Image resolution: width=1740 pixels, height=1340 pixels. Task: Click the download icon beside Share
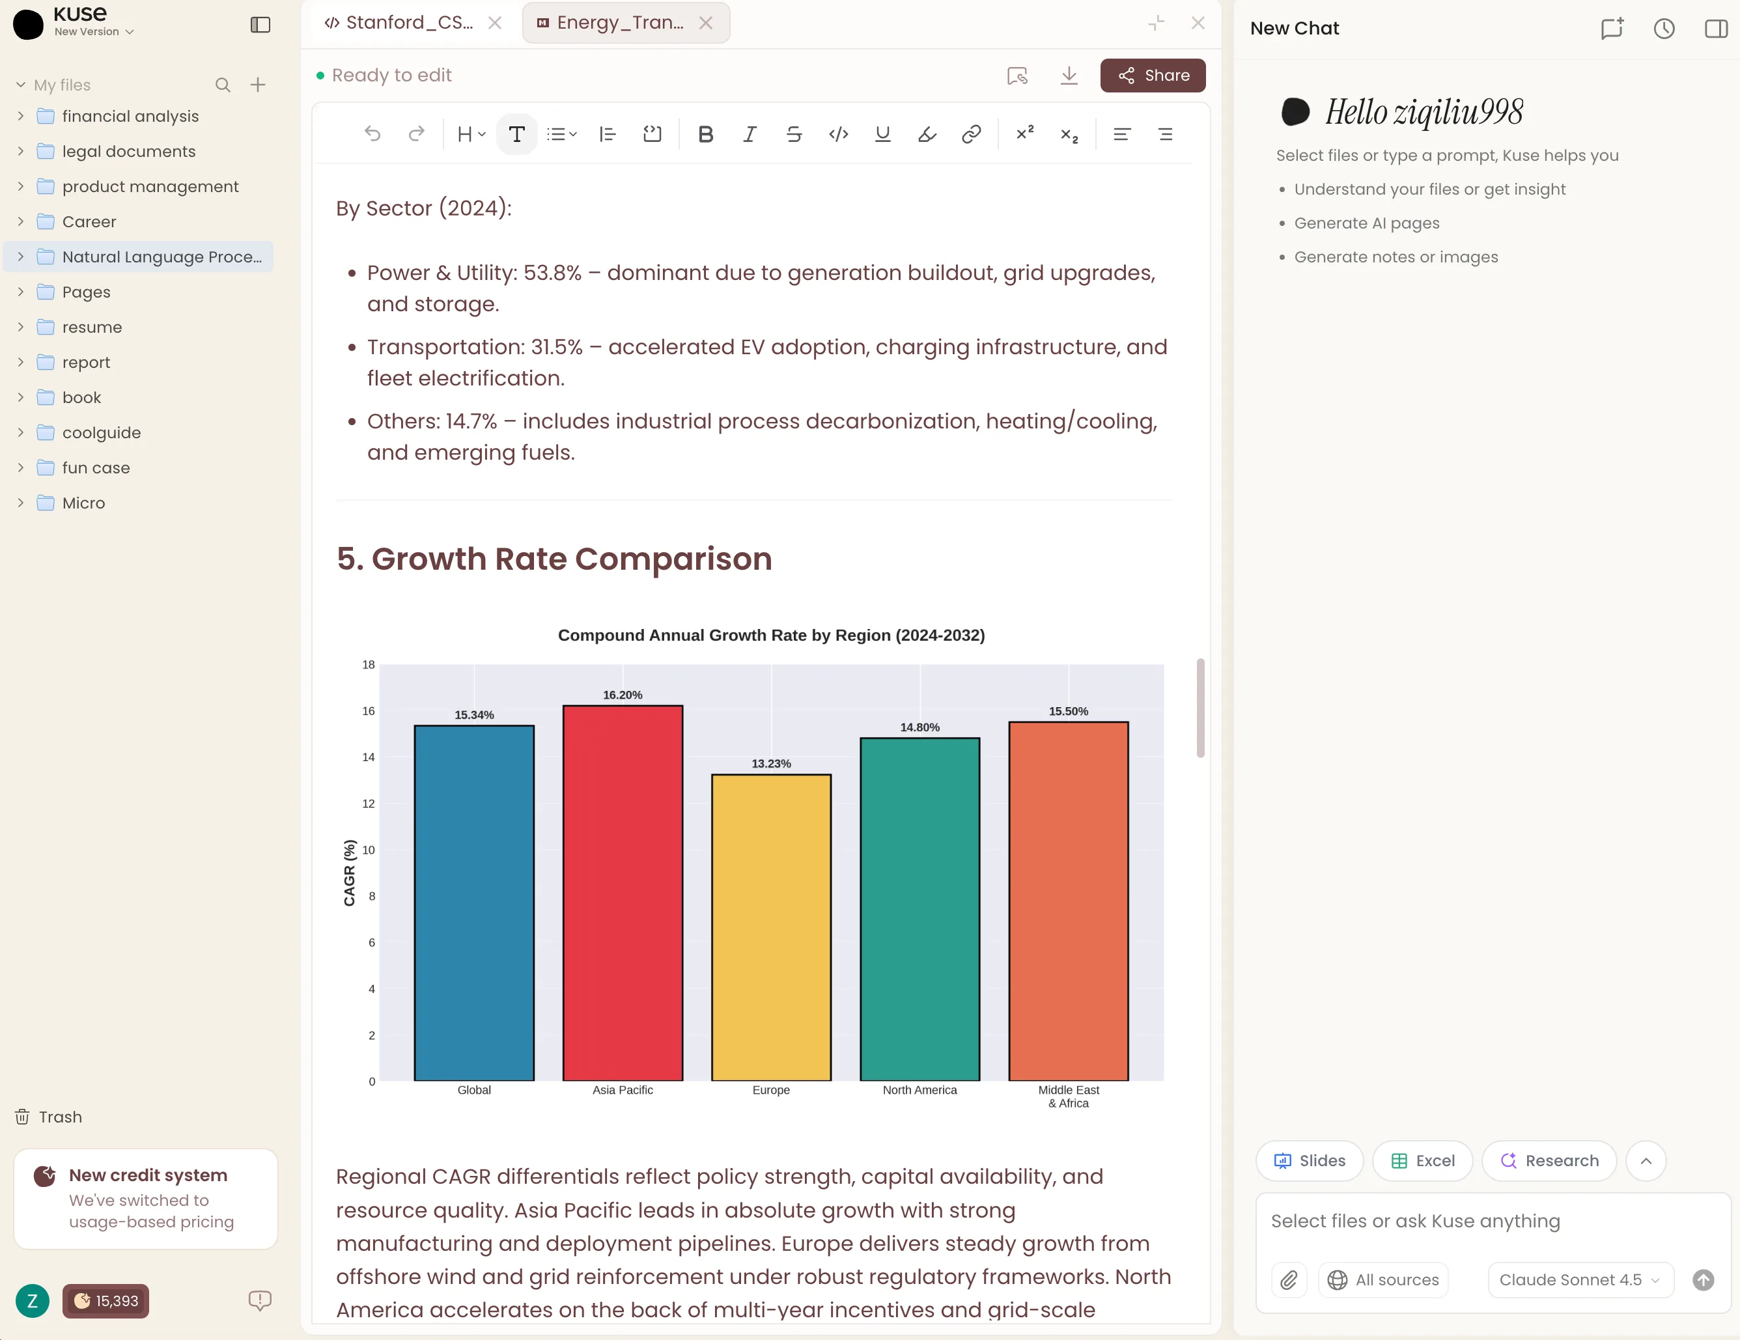(x=1069, y=76)
